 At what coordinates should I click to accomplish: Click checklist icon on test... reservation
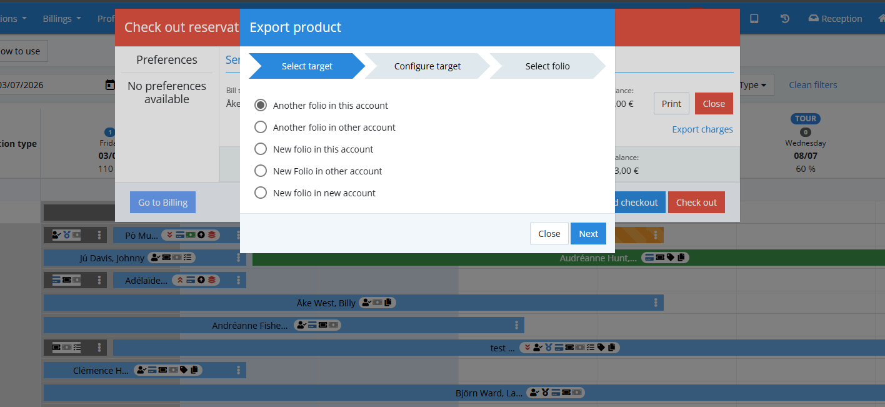tap(591, 348)
